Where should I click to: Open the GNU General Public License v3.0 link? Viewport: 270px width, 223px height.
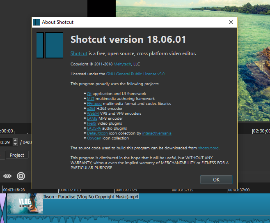[x=135, y=74]
